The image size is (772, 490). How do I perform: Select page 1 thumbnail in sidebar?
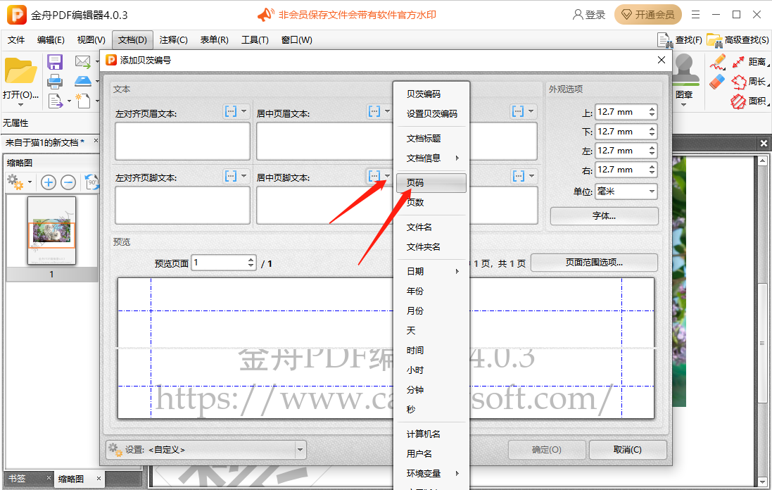51,230
